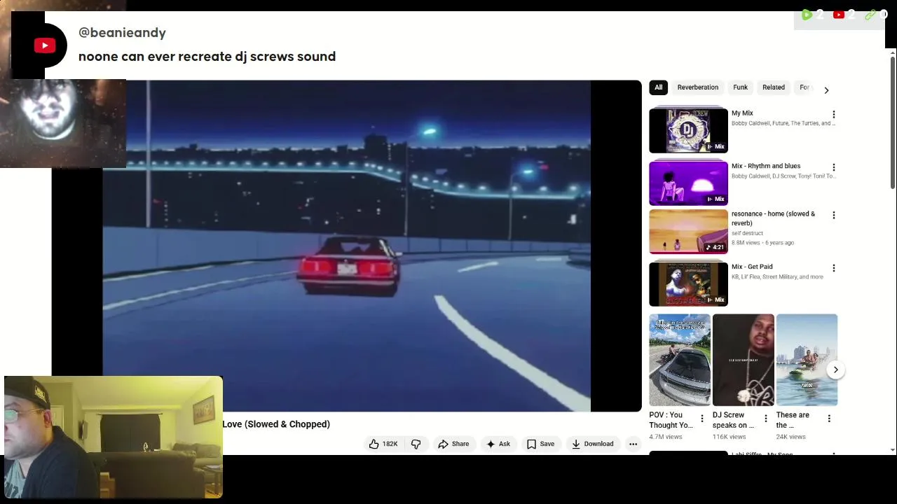The width and height of the screenshot is (897, 504).
Task: Open the 'POV : You Thought Yo...' short thumbnail
Action: click(x=680, y=360)
